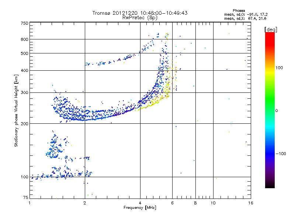Image resolution: width=295 pixels, height=221 pixels.
Task: Click the x-axis tick label '16'
Action: [251, 203]
